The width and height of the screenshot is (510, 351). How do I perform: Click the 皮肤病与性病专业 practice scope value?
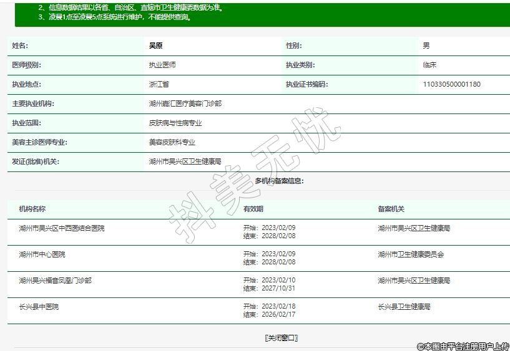[175, 123]
